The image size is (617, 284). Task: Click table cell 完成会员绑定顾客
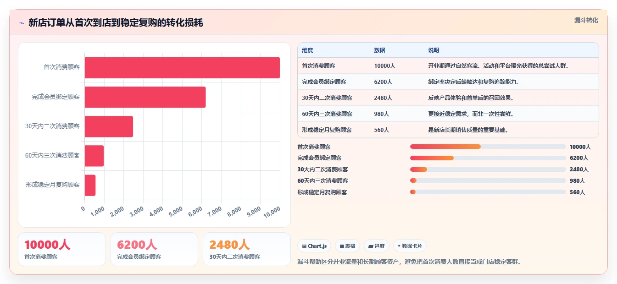pos(324,82)
